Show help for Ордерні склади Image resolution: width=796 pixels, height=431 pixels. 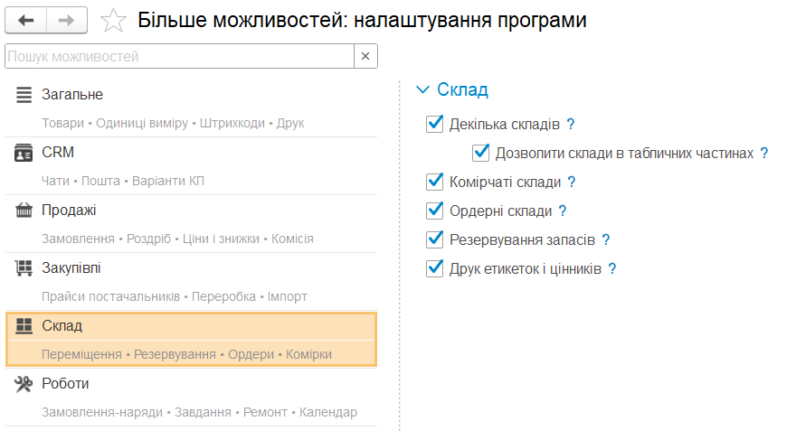563,211
